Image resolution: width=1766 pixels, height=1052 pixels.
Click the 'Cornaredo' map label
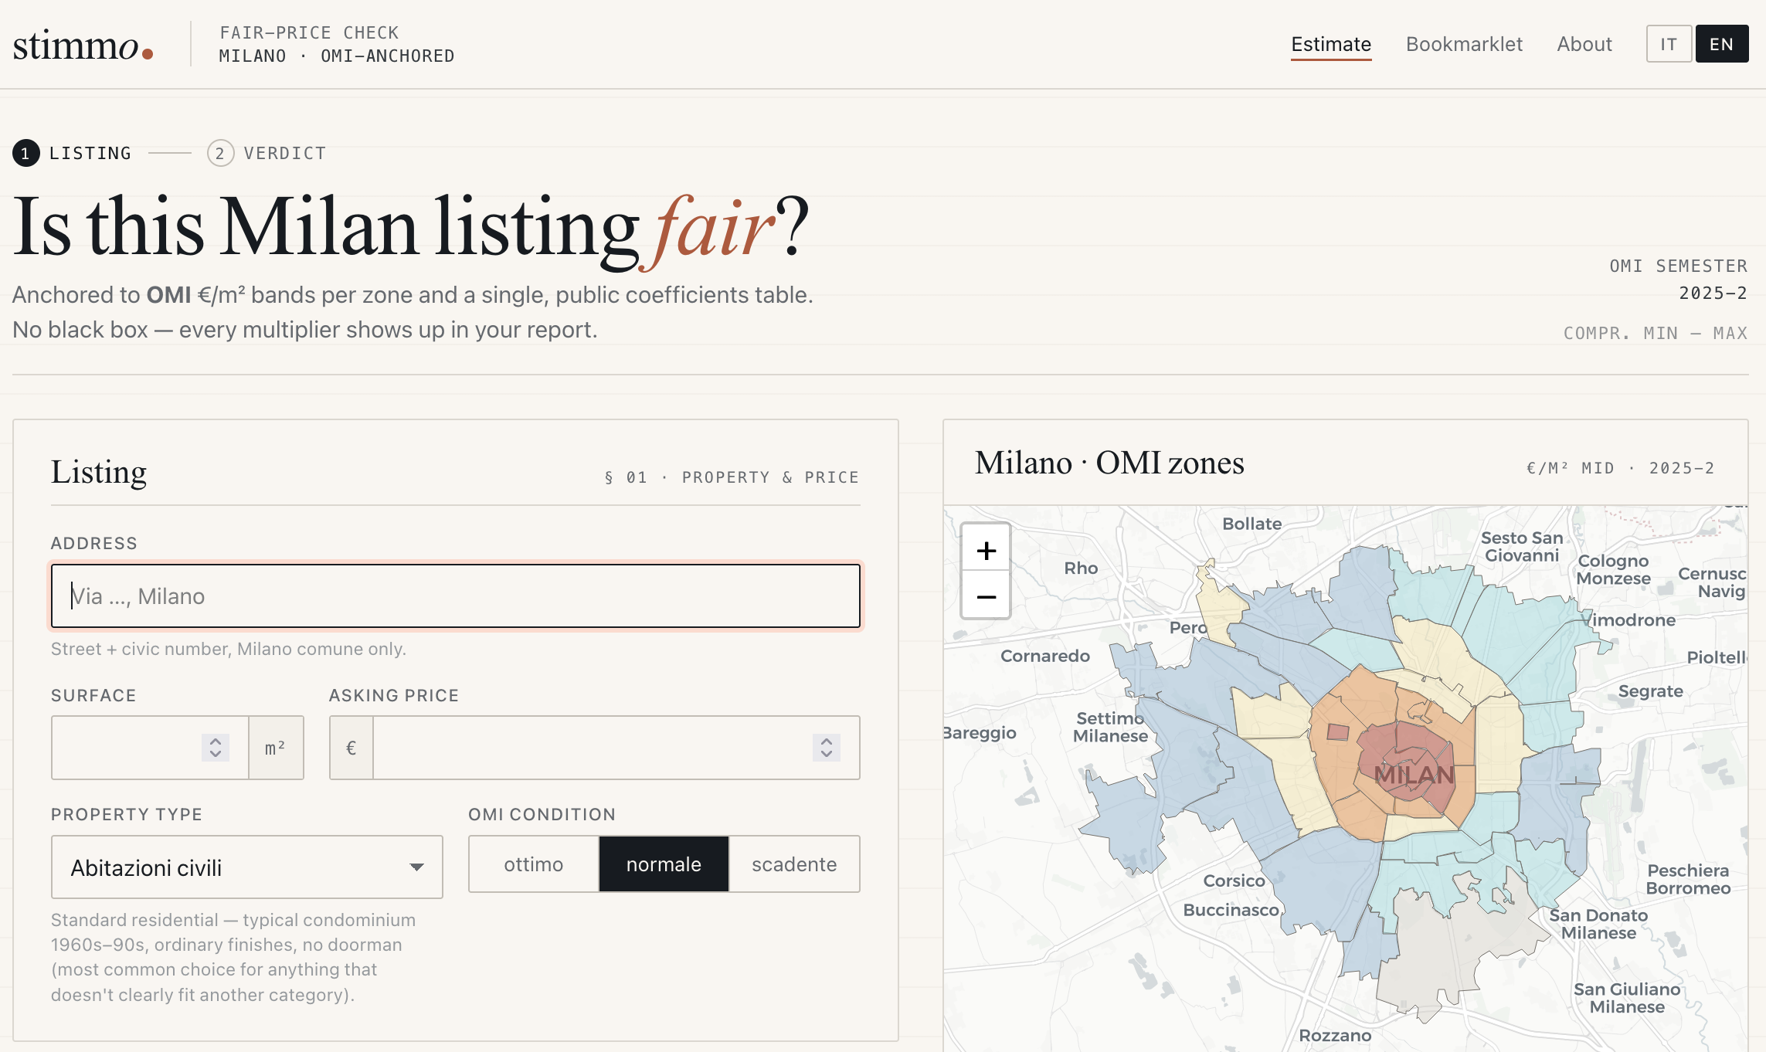[1045, 656]
